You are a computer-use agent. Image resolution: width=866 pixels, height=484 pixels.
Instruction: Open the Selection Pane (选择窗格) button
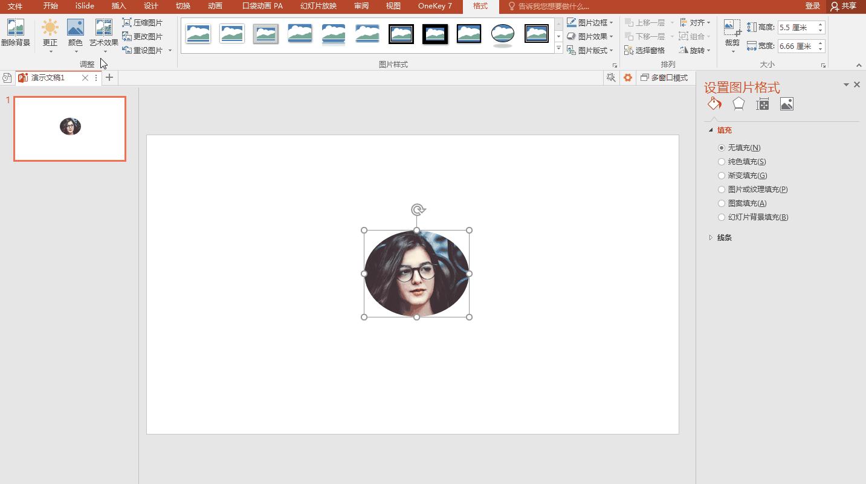pos(645,50)
